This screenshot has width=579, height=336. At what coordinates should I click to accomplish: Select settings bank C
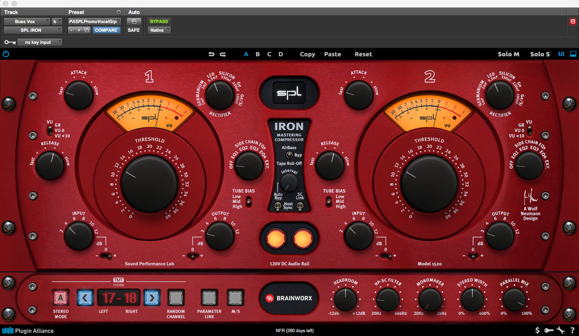coord(269,54)
